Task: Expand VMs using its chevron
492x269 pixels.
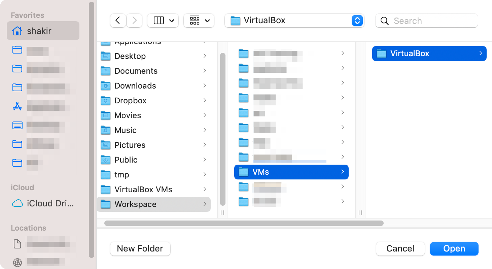Action: pos(343,172)
